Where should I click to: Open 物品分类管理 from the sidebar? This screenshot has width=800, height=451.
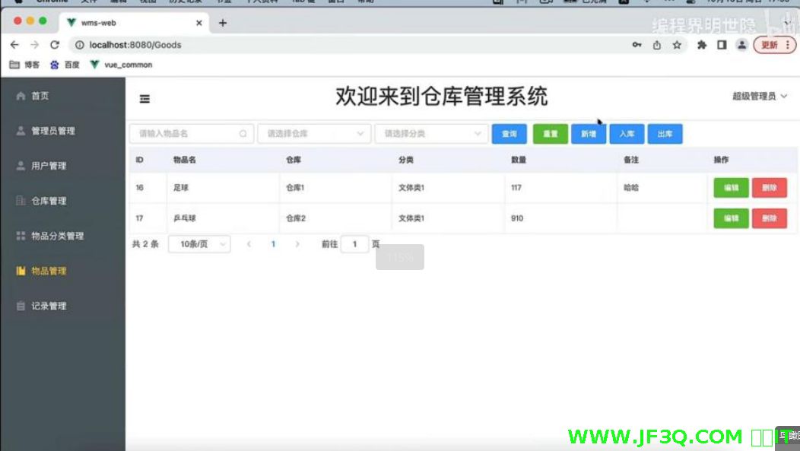pyautogui.click(x=57, y=236)
